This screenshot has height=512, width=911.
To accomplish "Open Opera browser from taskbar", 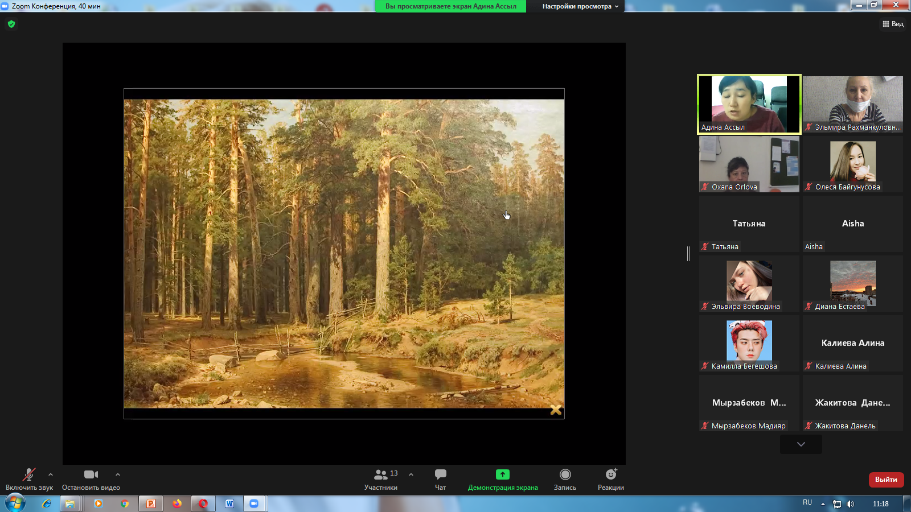I will click(x=203, y=503).
